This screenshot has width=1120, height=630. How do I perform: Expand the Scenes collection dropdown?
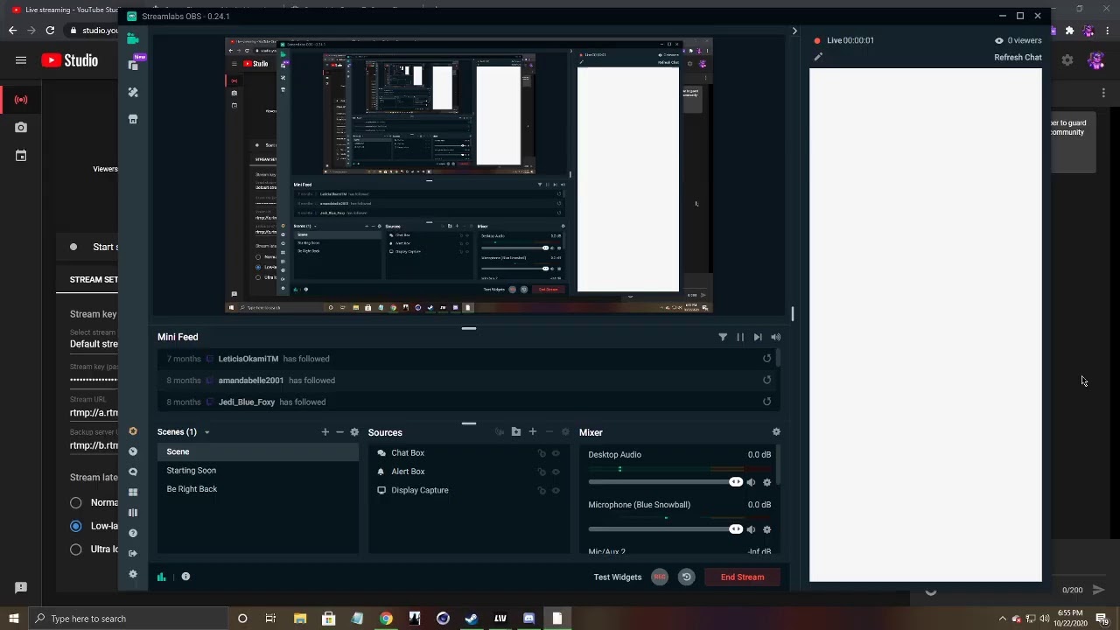coord(206,432)
